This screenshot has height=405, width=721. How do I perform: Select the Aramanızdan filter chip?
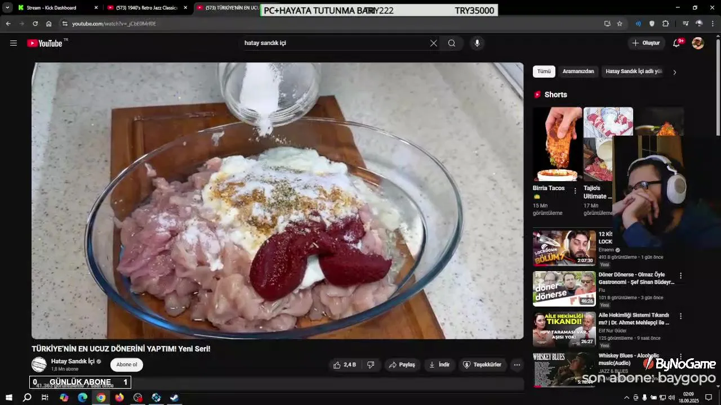[x=578, y=71]
